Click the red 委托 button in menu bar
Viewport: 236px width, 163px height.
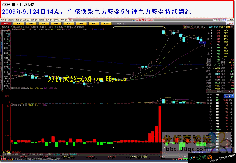click(70, 20)
